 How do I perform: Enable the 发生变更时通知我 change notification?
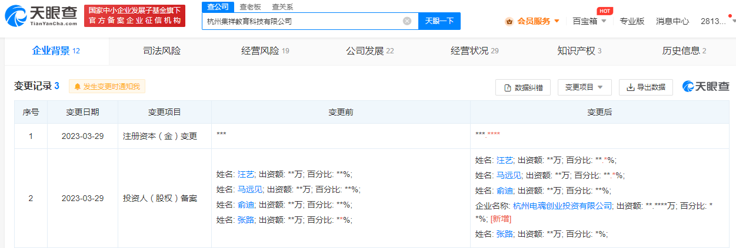point(107,87)
